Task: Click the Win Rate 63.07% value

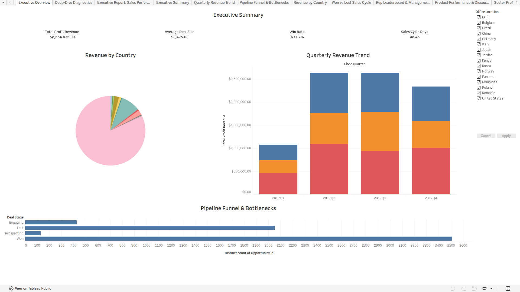Action: (297, 37)
